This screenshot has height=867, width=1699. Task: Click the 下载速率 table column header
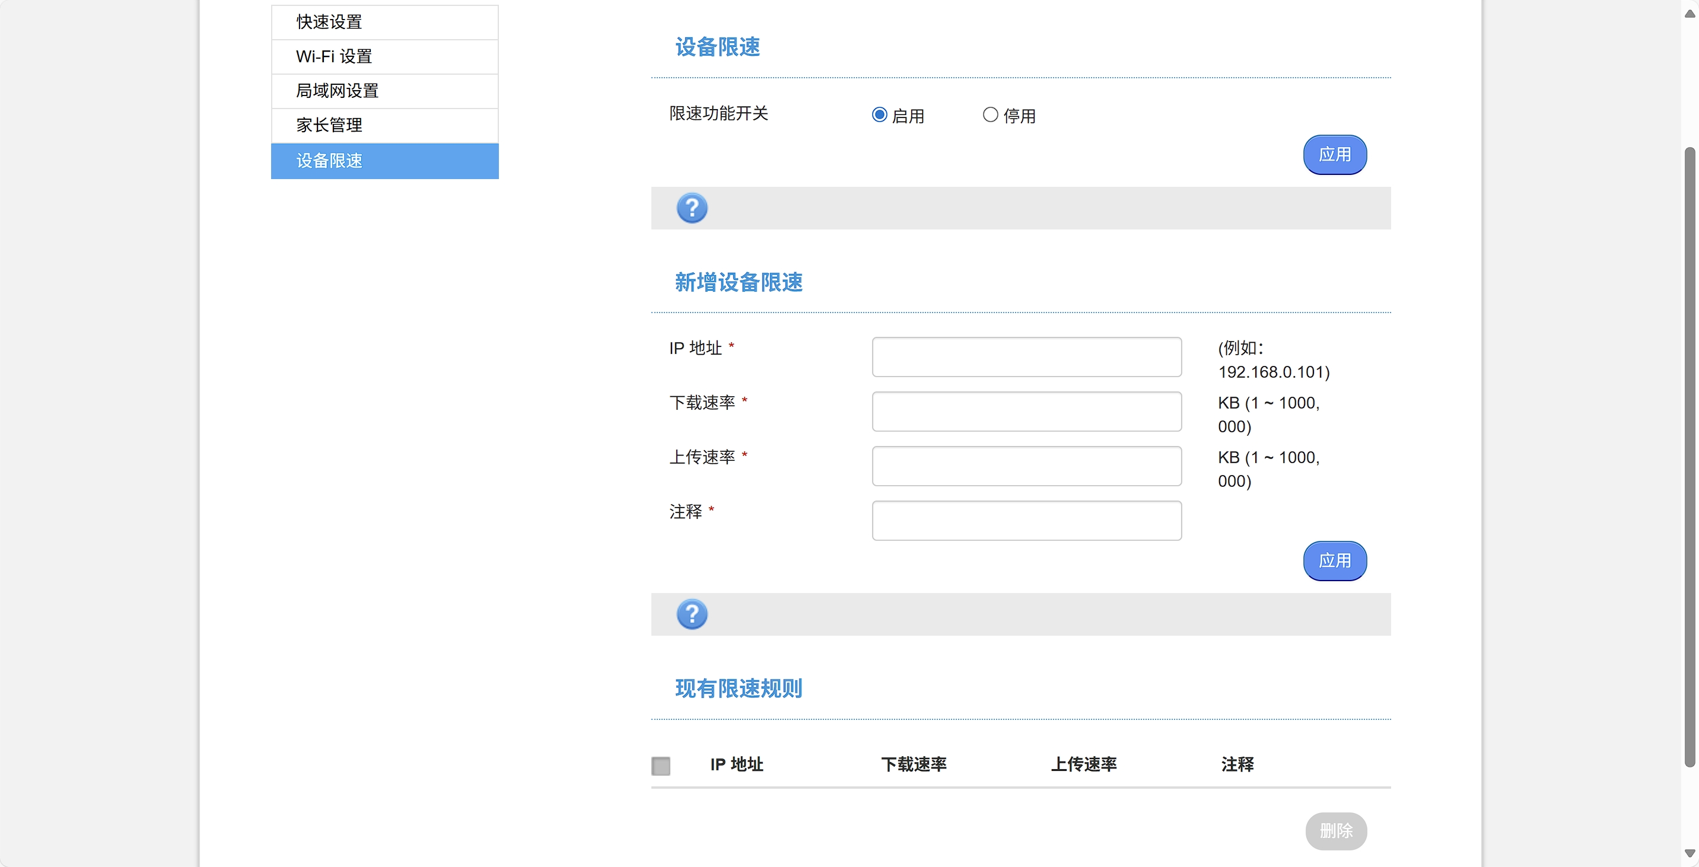click(914, 765)
